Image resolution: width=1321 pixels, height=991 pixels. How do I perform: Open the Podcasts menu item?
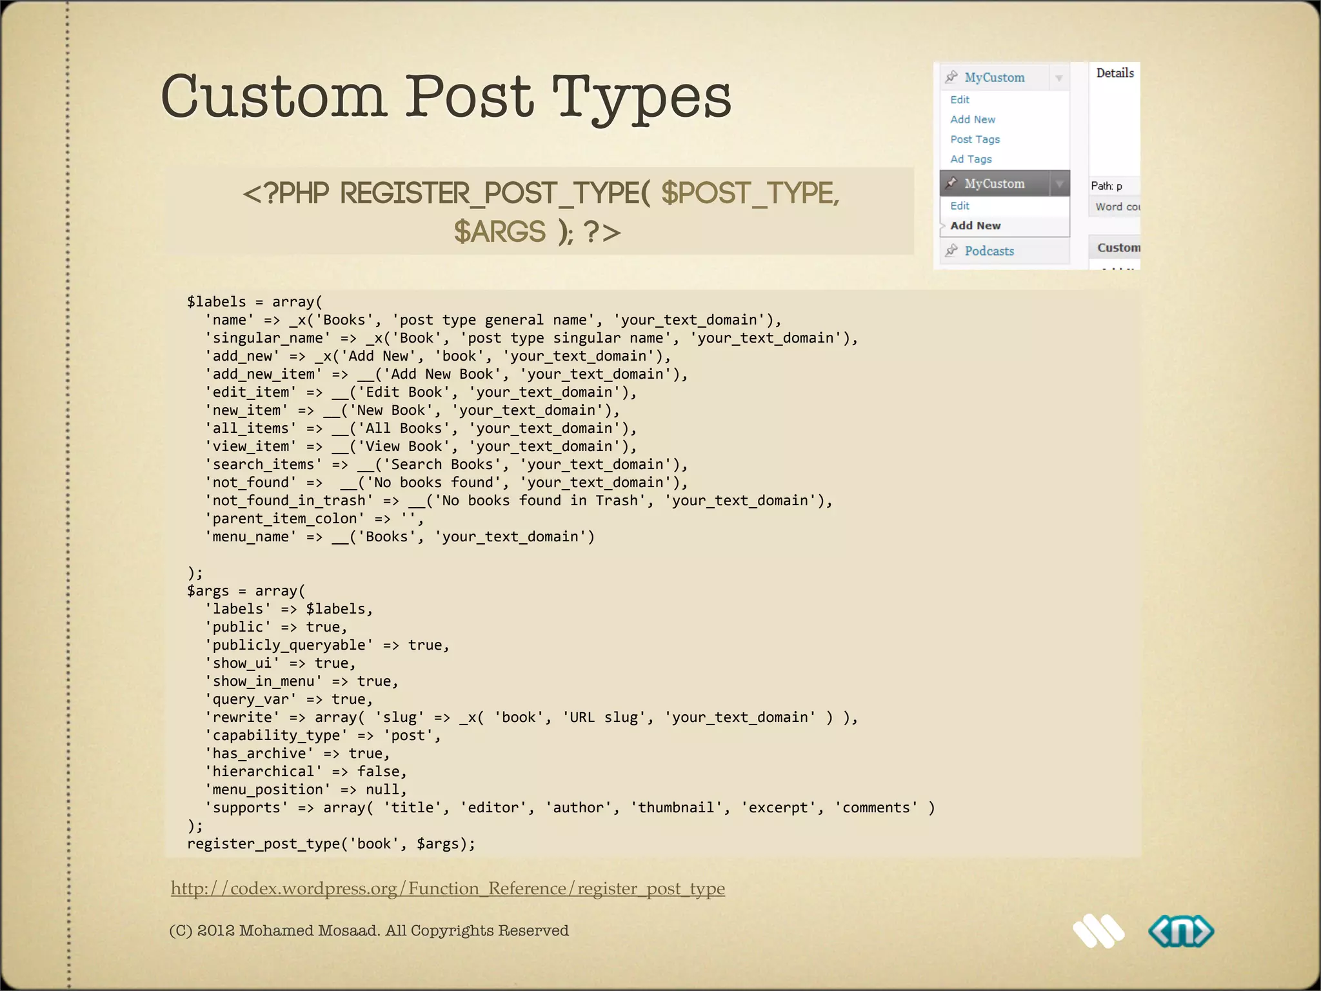[x=989, y=251]
